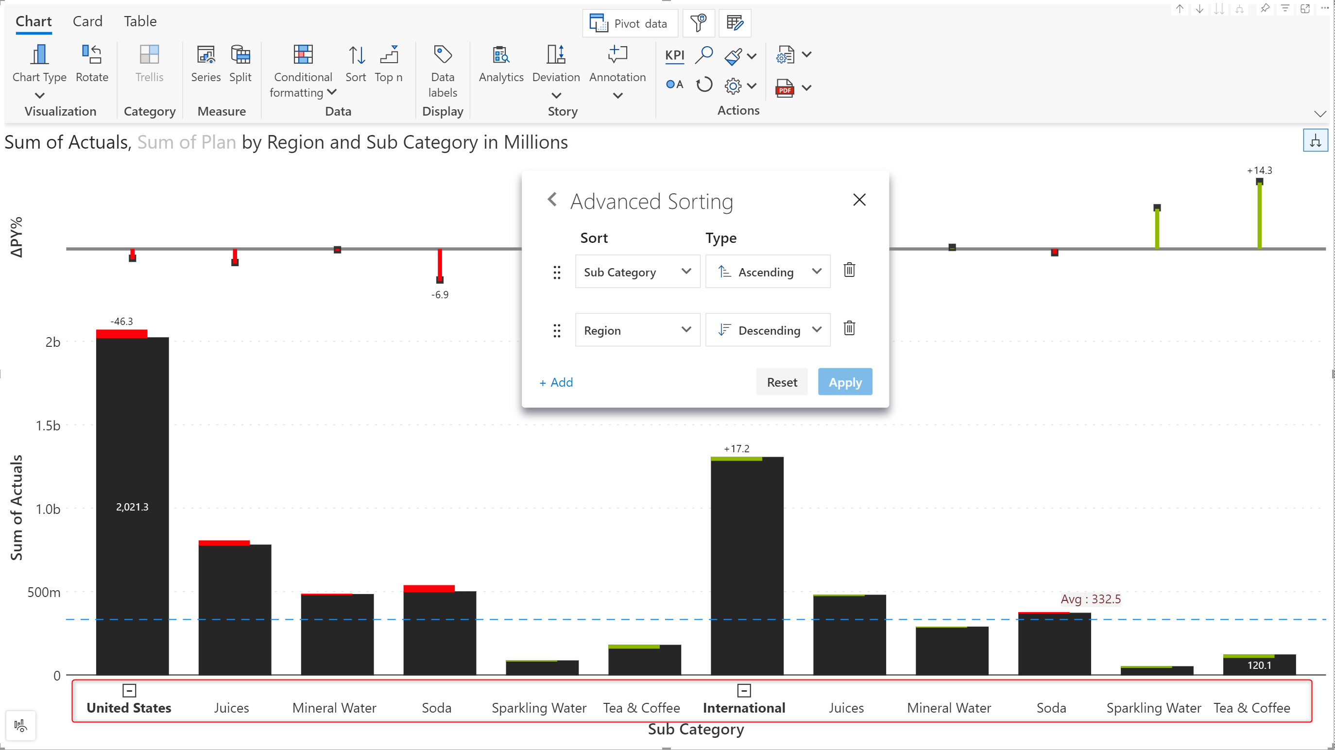Click the KPI action icon
The image size is (1335, 750).
click(674, 55)
